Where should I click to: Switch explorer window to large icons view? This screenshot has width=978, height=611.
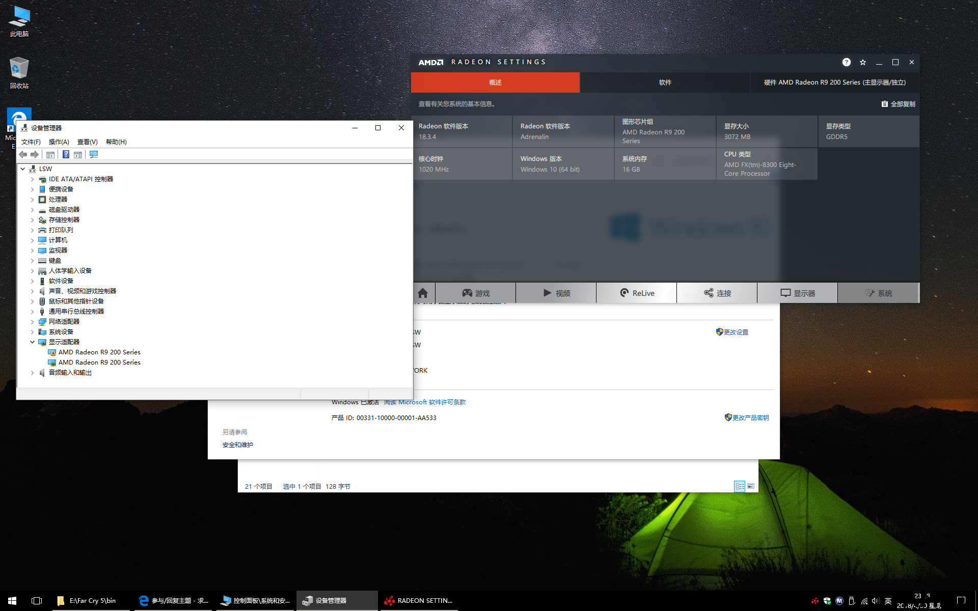751,486
